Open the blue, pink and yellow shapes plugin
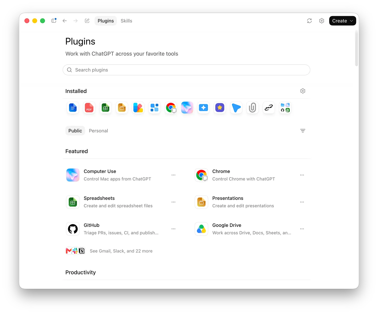The width and height of the screenshot is (378, 314). click(138, 108)
